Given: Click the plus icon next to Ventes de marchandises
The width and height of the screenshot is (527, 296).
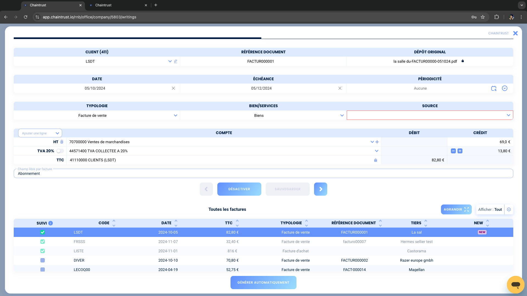Looking at the screenshot, I should (377, 142).
